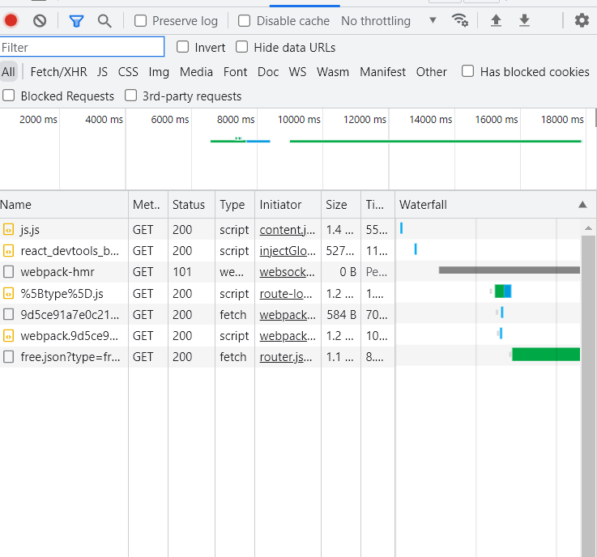Viewport: 597px width, 557px height.
Task: Click script icon beside webpack.9d5ce9 row
Action: (x=8, y=336)
